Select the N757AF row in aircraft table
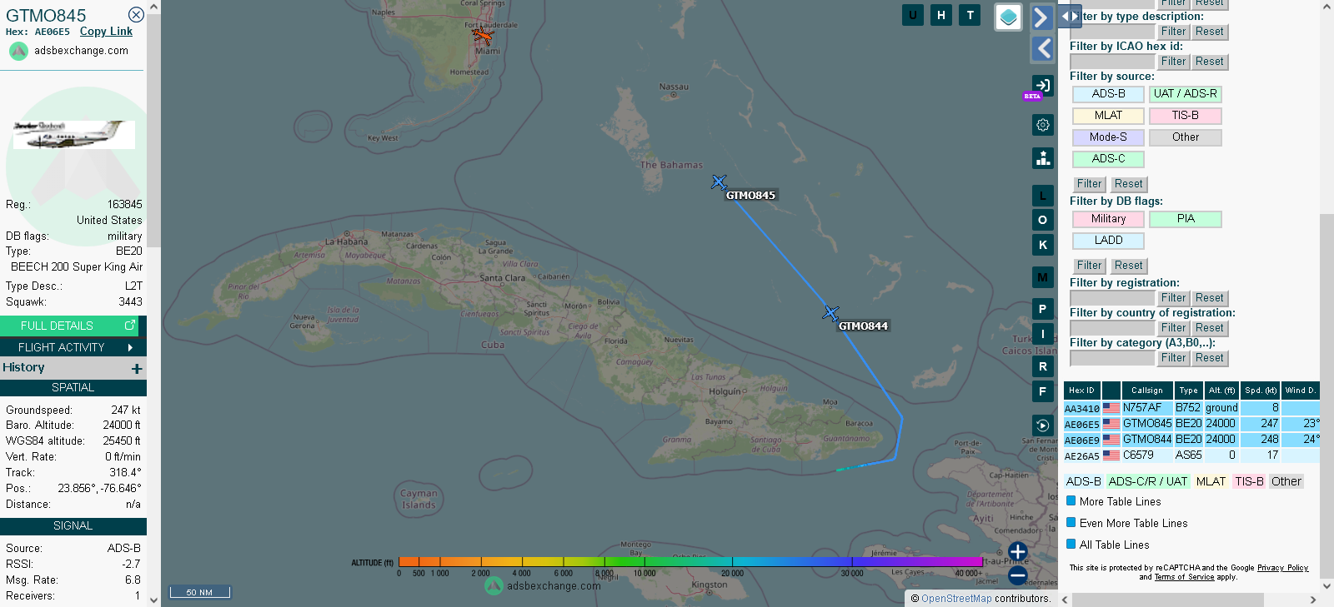The image size is (1334, 607). 1191,408
